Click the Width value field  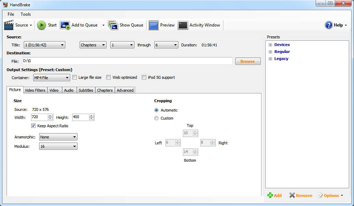(39, 117)
